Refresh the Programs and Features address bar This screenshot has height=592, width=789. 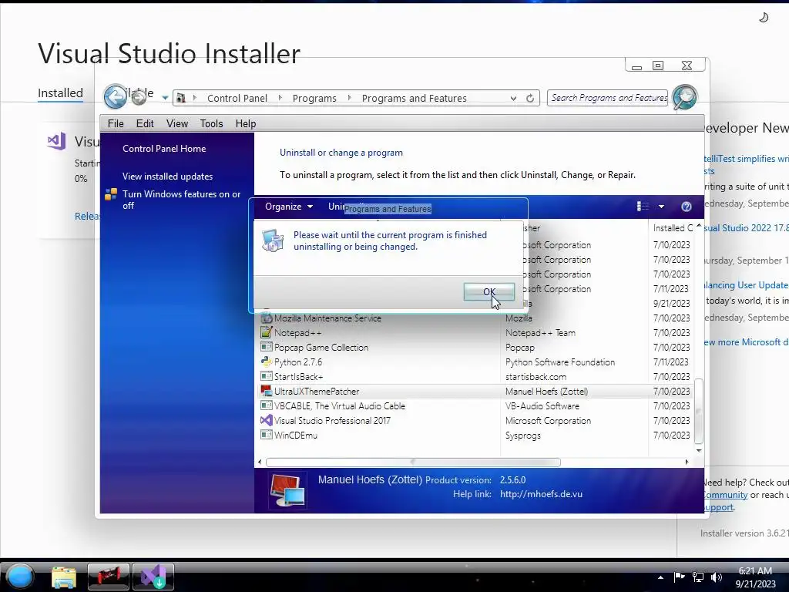(530, 98)
